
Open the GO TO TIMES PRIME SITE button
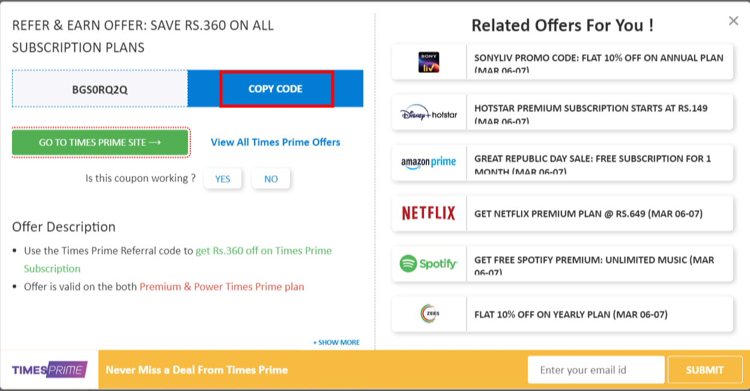100,142
